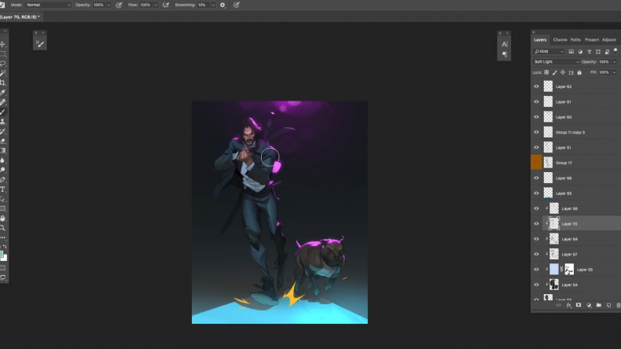Open layer Fill dropdown arrow

pos(614,72)
